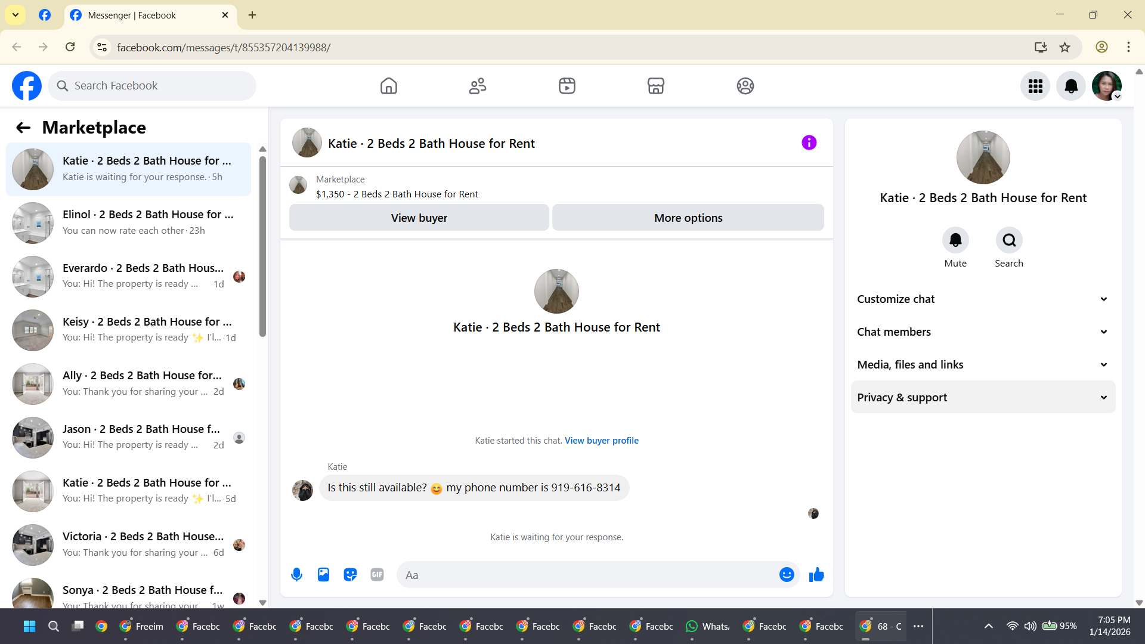Expand Media, files and links section

click(x=983, y=365)
